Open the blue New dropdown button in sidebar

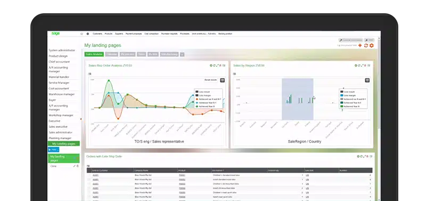pyautogui.click(x=54, y=150)
